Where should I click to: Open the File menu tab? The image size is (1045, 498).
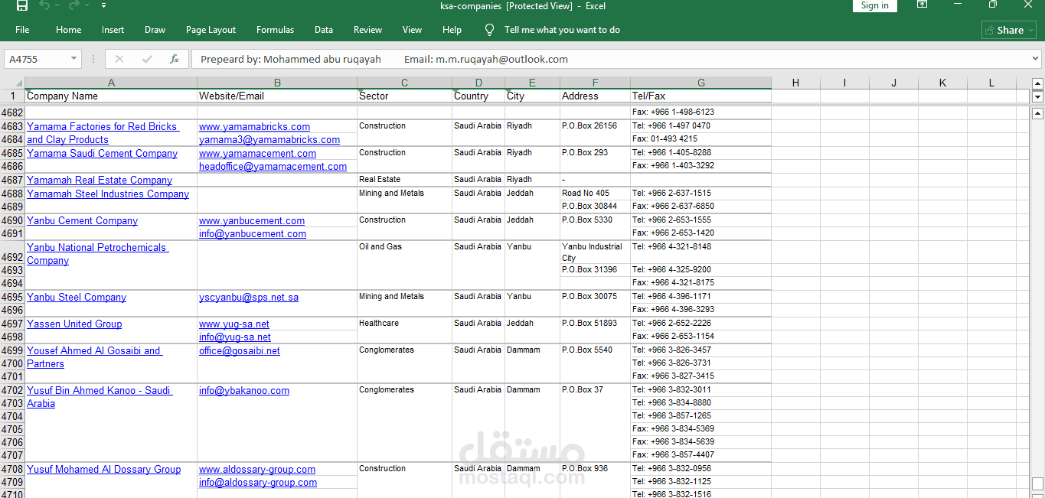pos(22,30)
